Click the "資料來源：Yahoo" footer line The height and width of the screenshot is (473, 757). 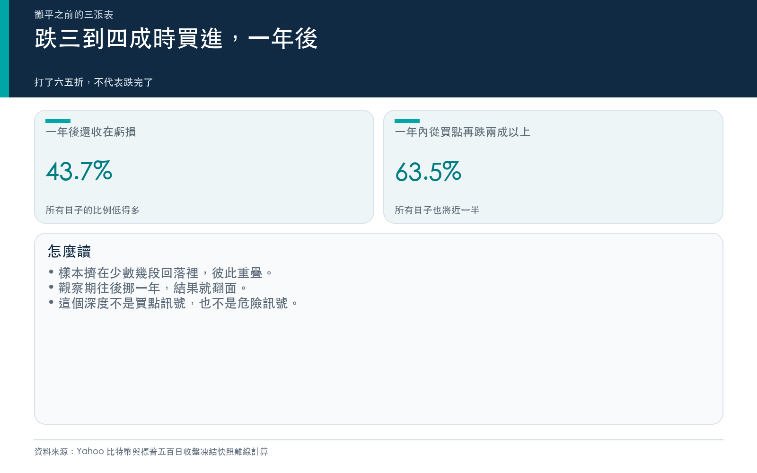tap(151, 452)
